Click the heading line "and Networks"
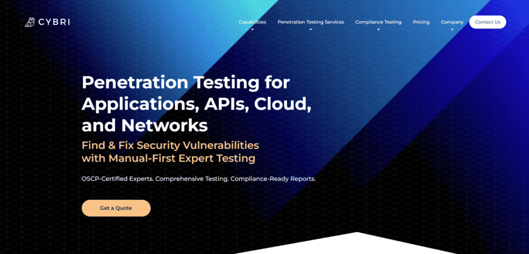Screen dimensions: 529x254 pos(145,125)
